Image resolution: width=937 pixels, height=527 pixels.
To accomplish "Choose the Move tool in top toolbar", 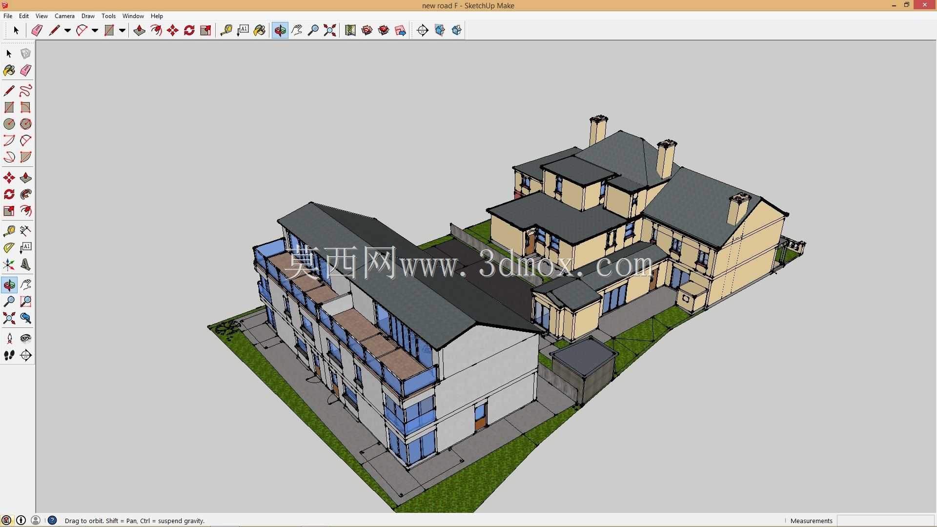I will click(x=173, y=30).
